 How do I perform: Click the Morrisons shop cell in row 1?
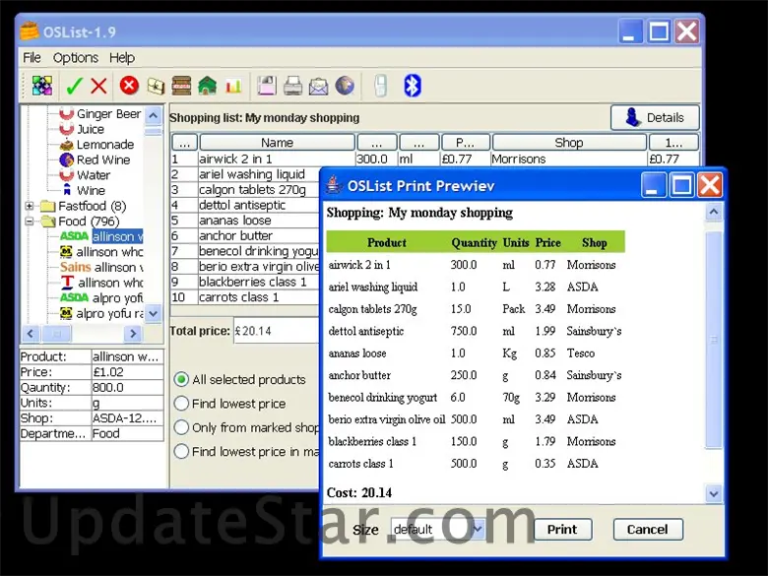click(x=568, y=159)
